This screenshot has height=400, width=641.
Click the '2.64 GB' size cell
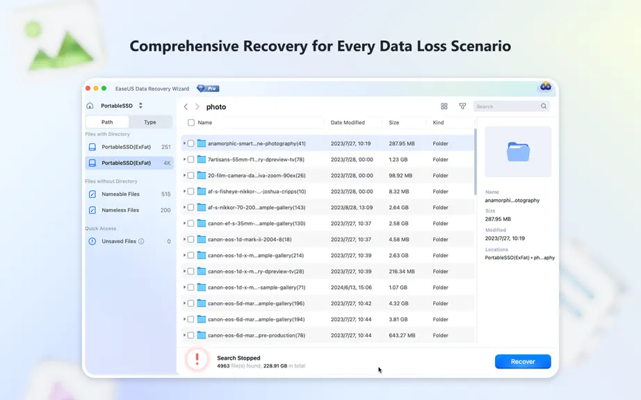(398, 208)
